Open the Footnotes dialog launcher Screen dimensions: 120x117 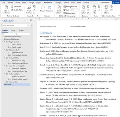(38, 16)
